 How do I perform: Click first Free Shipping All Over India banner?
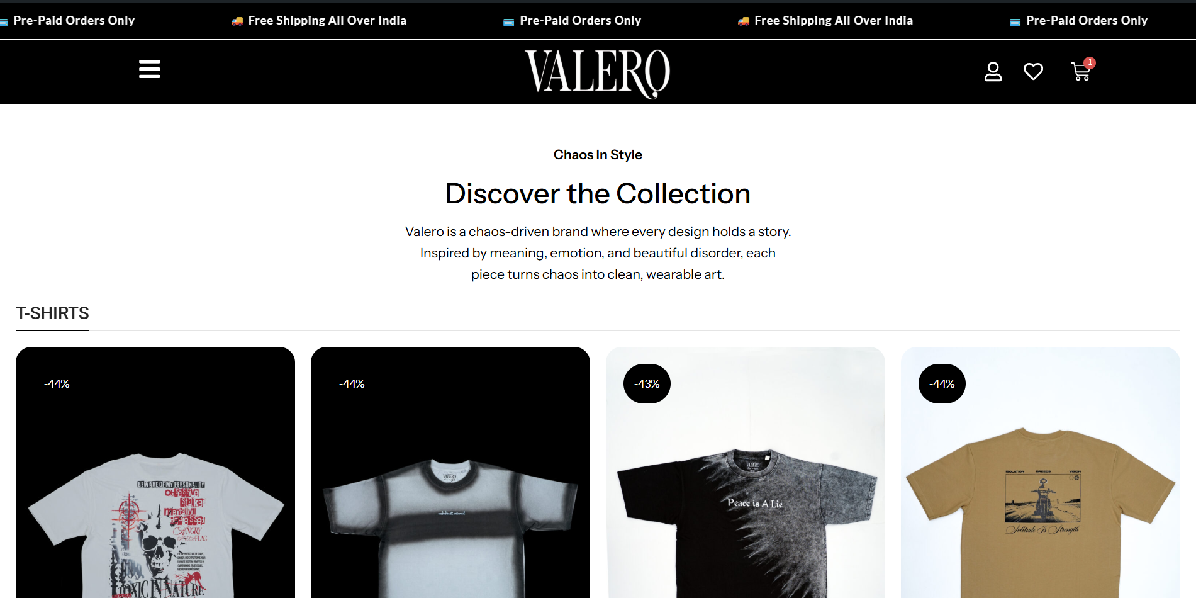click(319, 21)
